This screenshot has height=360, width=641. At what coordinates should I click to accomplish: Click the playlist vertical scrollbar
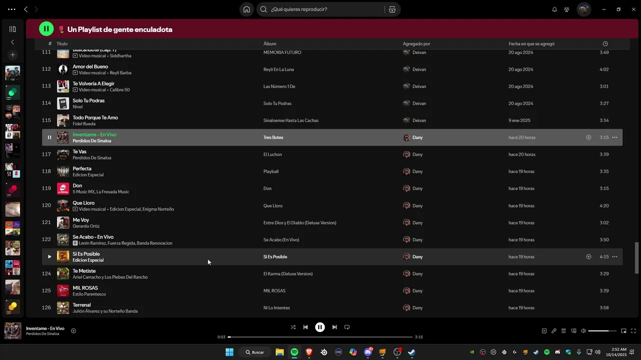tap(637, 257)
